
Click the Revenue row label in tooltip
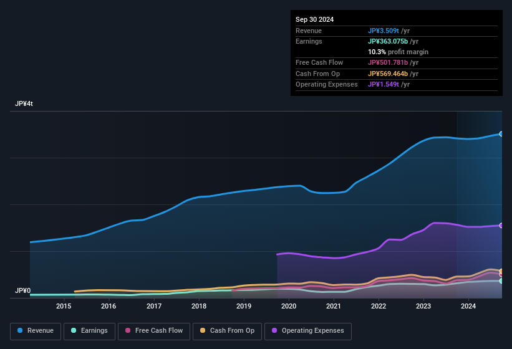(309, 31)
